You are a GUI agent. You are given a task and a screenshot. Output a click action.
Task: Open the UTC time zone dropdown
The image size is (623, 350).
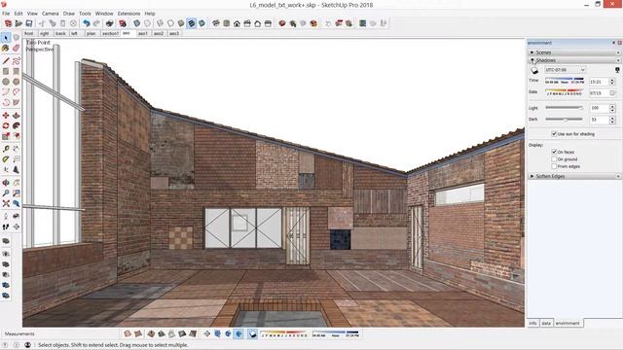click(565, 70)
